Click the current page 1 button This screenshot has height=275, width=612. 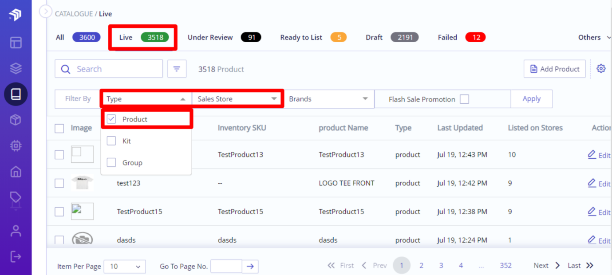pyautogui.click(x=402, y=266)
